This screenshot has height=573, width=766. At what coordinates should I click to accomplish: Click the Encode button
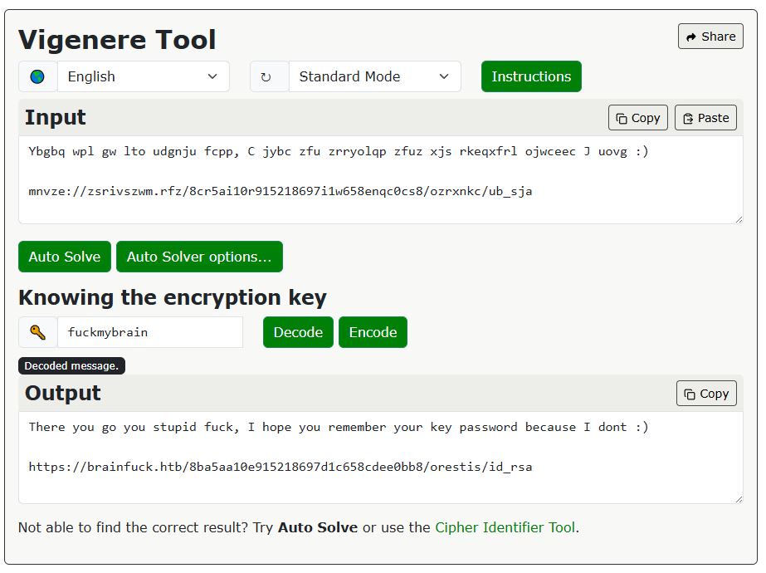pyautogui.click(x=373, y=332)
